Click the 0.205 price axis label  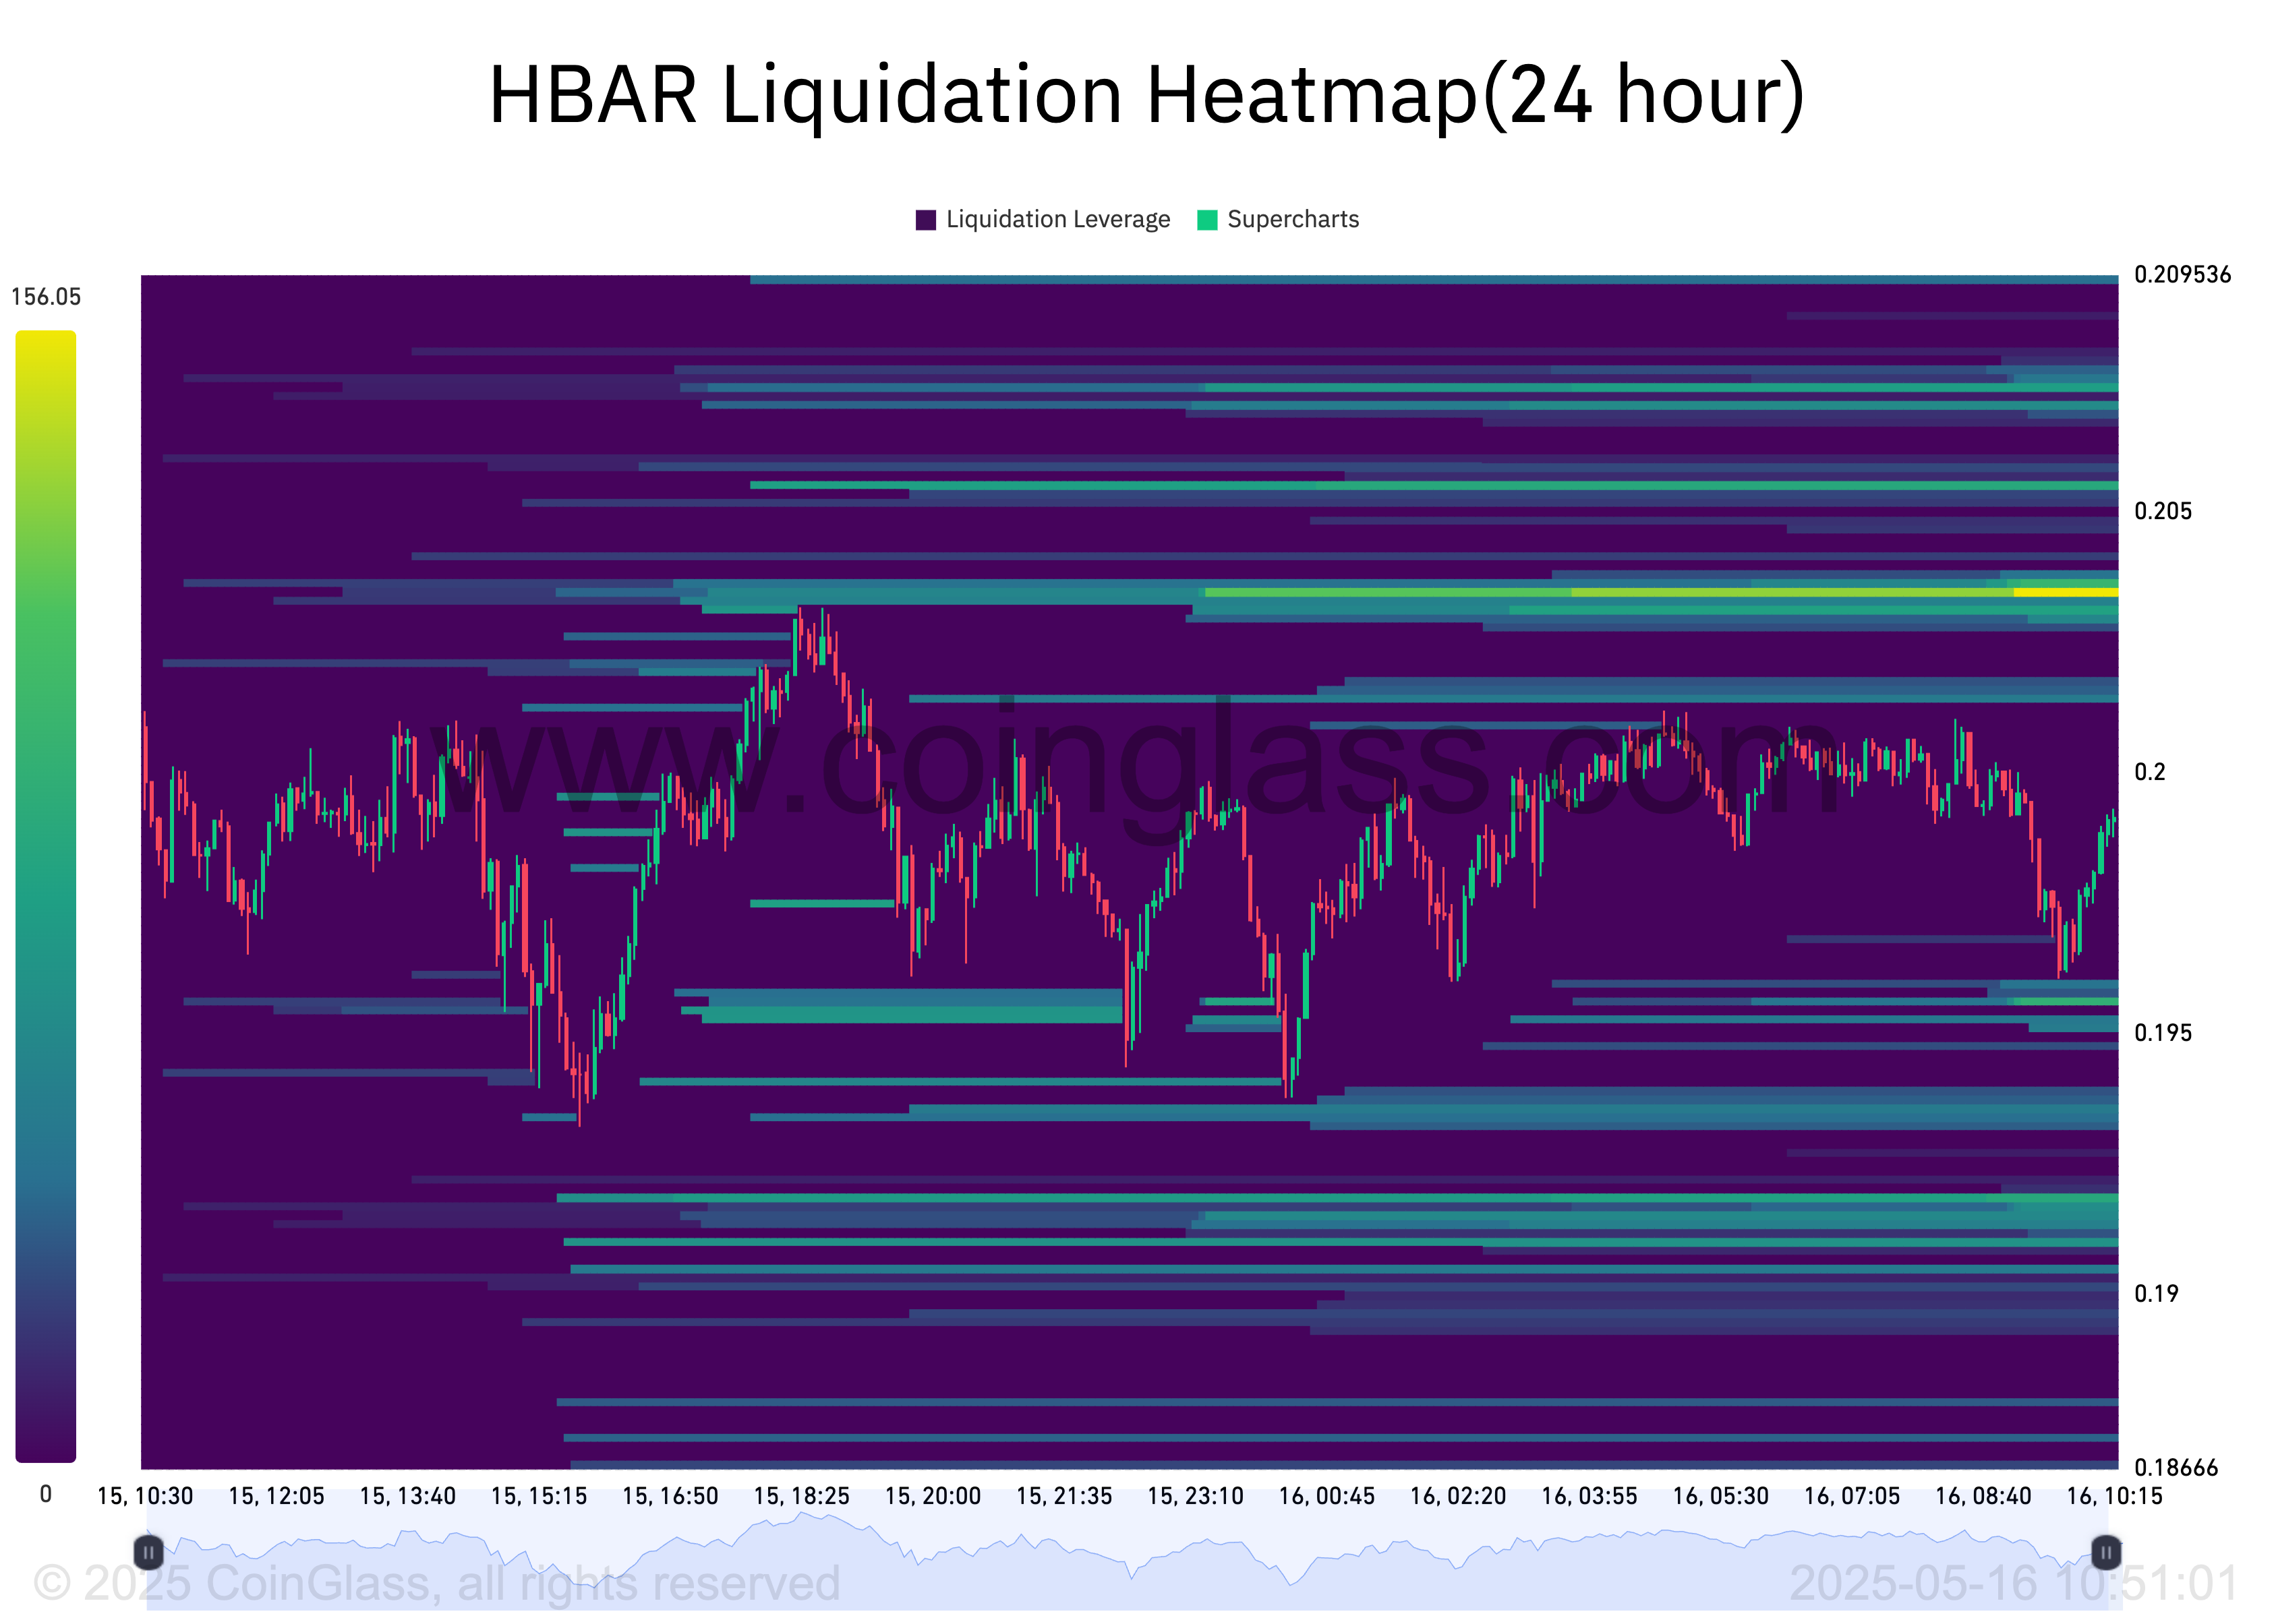(x=2162, y=511)
